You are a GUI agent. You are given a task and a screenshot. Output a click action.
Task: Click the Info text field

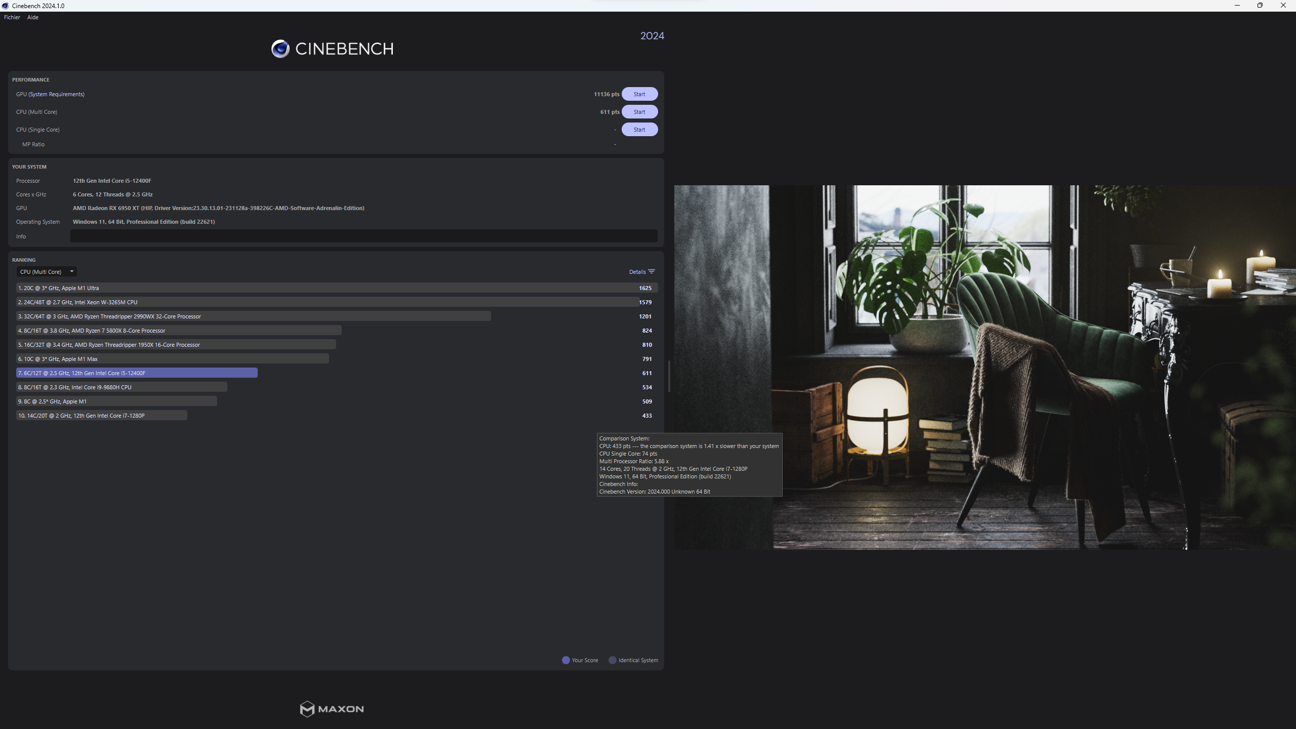363,236
